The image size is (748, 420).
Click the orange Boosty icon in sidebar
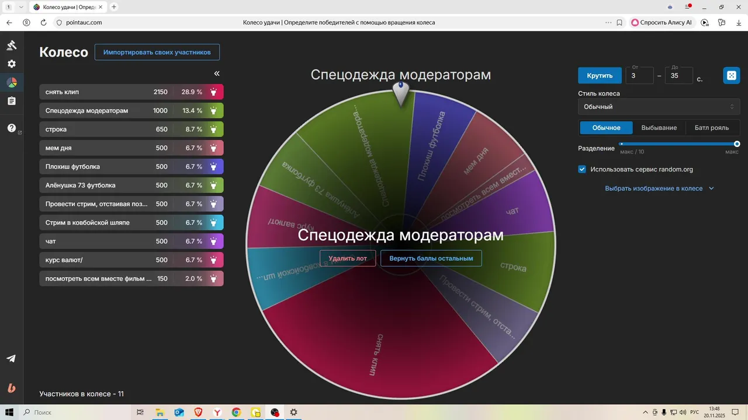[11, 388]
